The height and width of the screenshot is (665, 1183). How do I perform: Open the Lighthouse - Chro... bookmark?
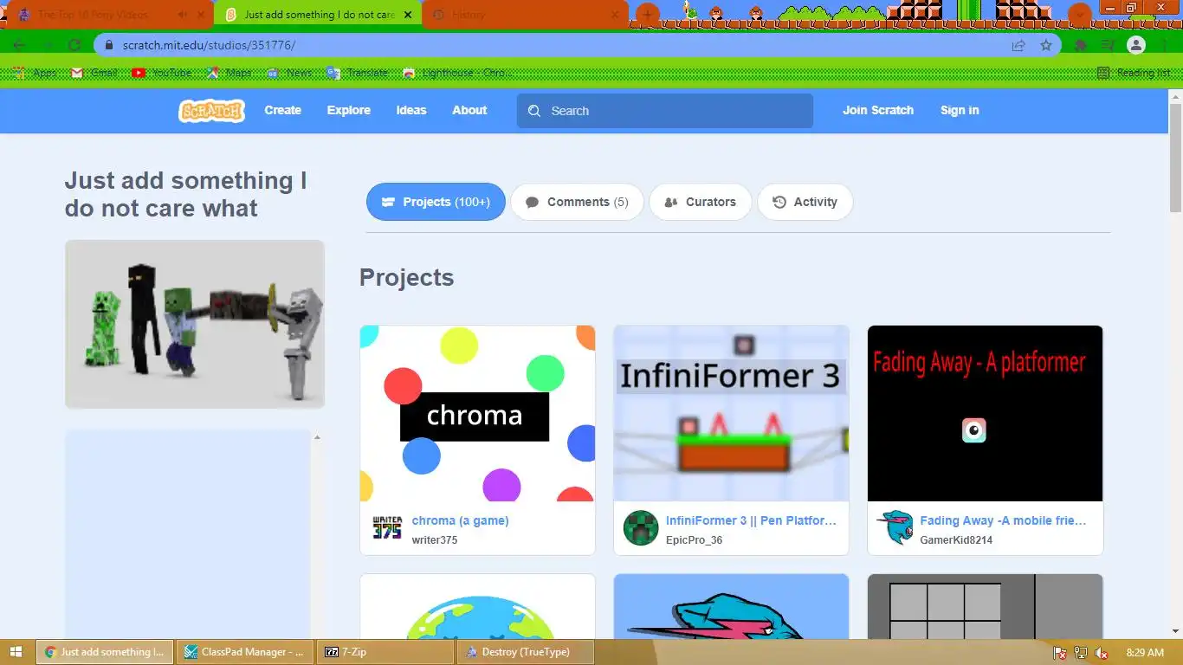pos(456,73)
